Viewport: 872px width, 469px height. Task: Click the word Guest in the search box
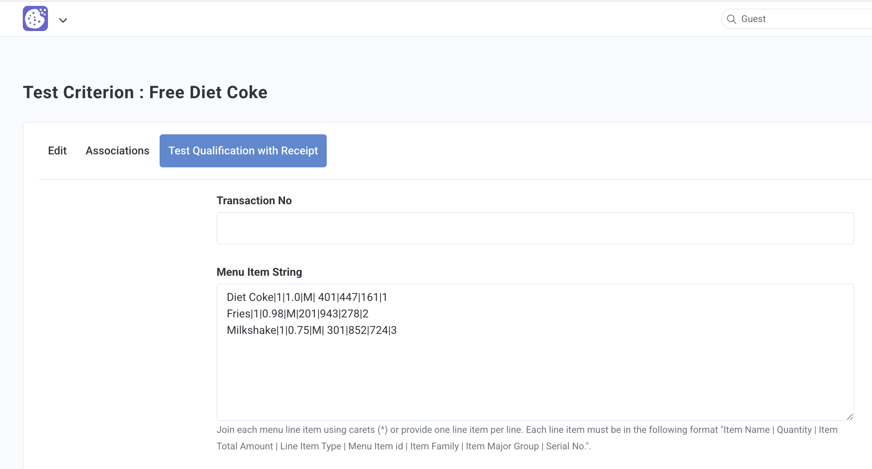(753, 19)
